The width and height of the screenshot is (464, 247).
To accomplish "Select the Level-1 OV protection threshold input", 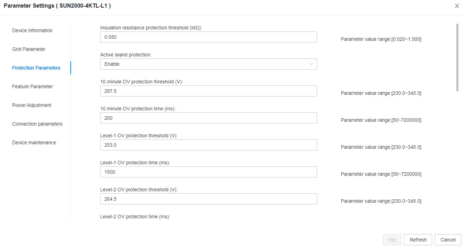I will 208,145.
